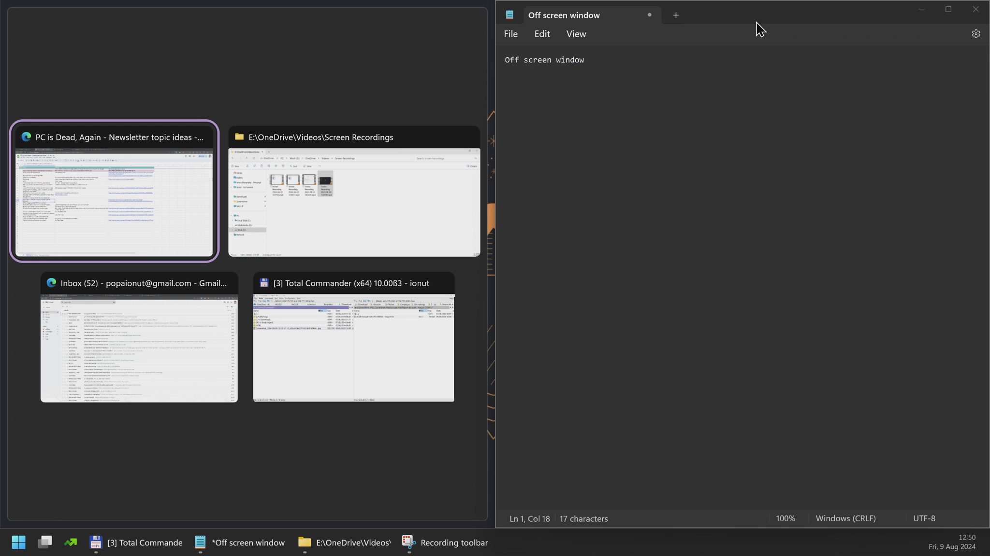The image size is (990, 556).
Task: Click the Windows (CRLF) line ending indicator
Action: pyautogui.click(x=845, y=518)
